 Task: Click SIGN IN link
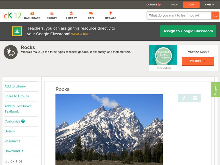point(210,5)
